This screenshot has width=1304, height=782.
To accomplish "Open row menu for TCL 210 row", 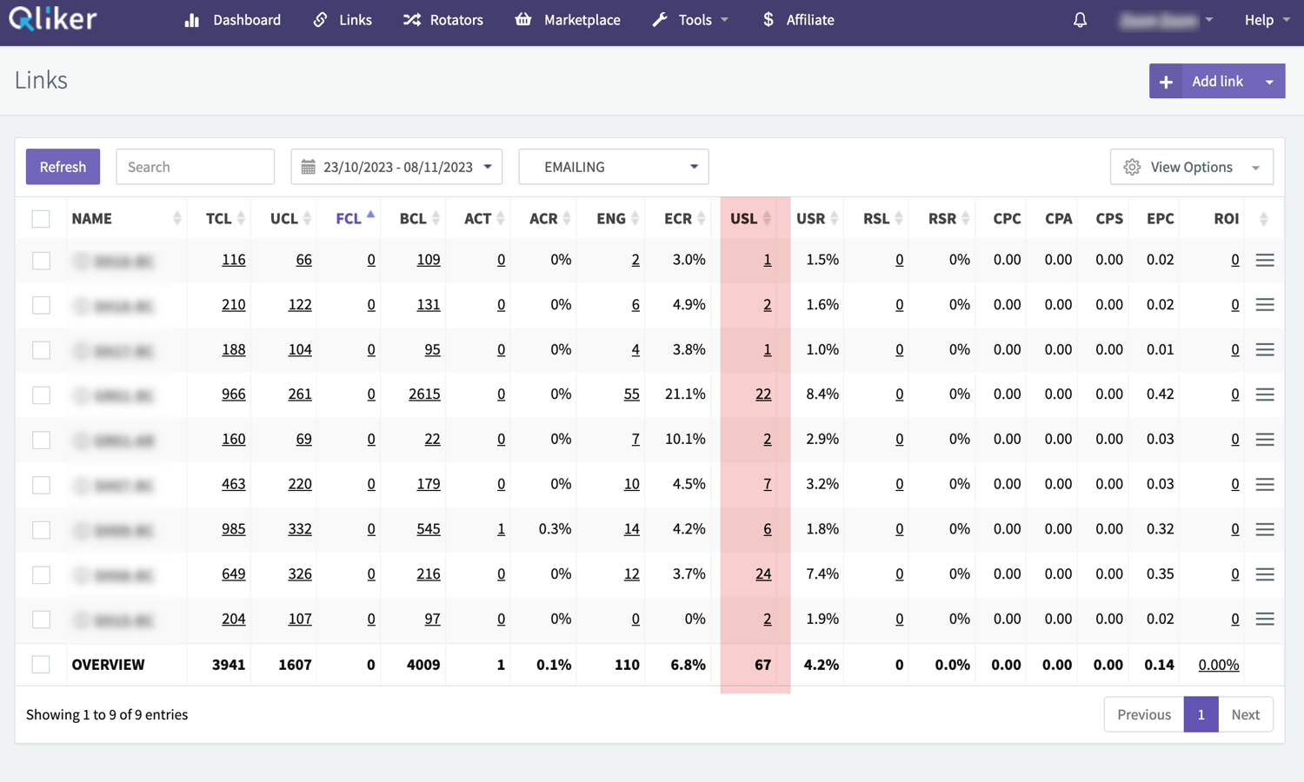I will pyautogui.click(x=1265, y=305).
